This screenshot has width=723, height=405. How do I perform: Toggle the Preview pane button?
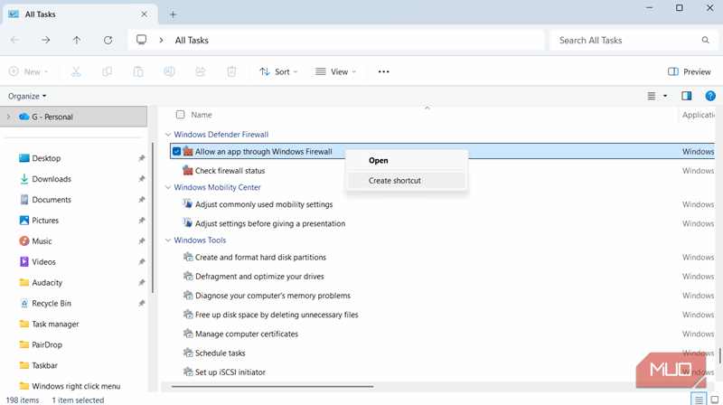689,71
